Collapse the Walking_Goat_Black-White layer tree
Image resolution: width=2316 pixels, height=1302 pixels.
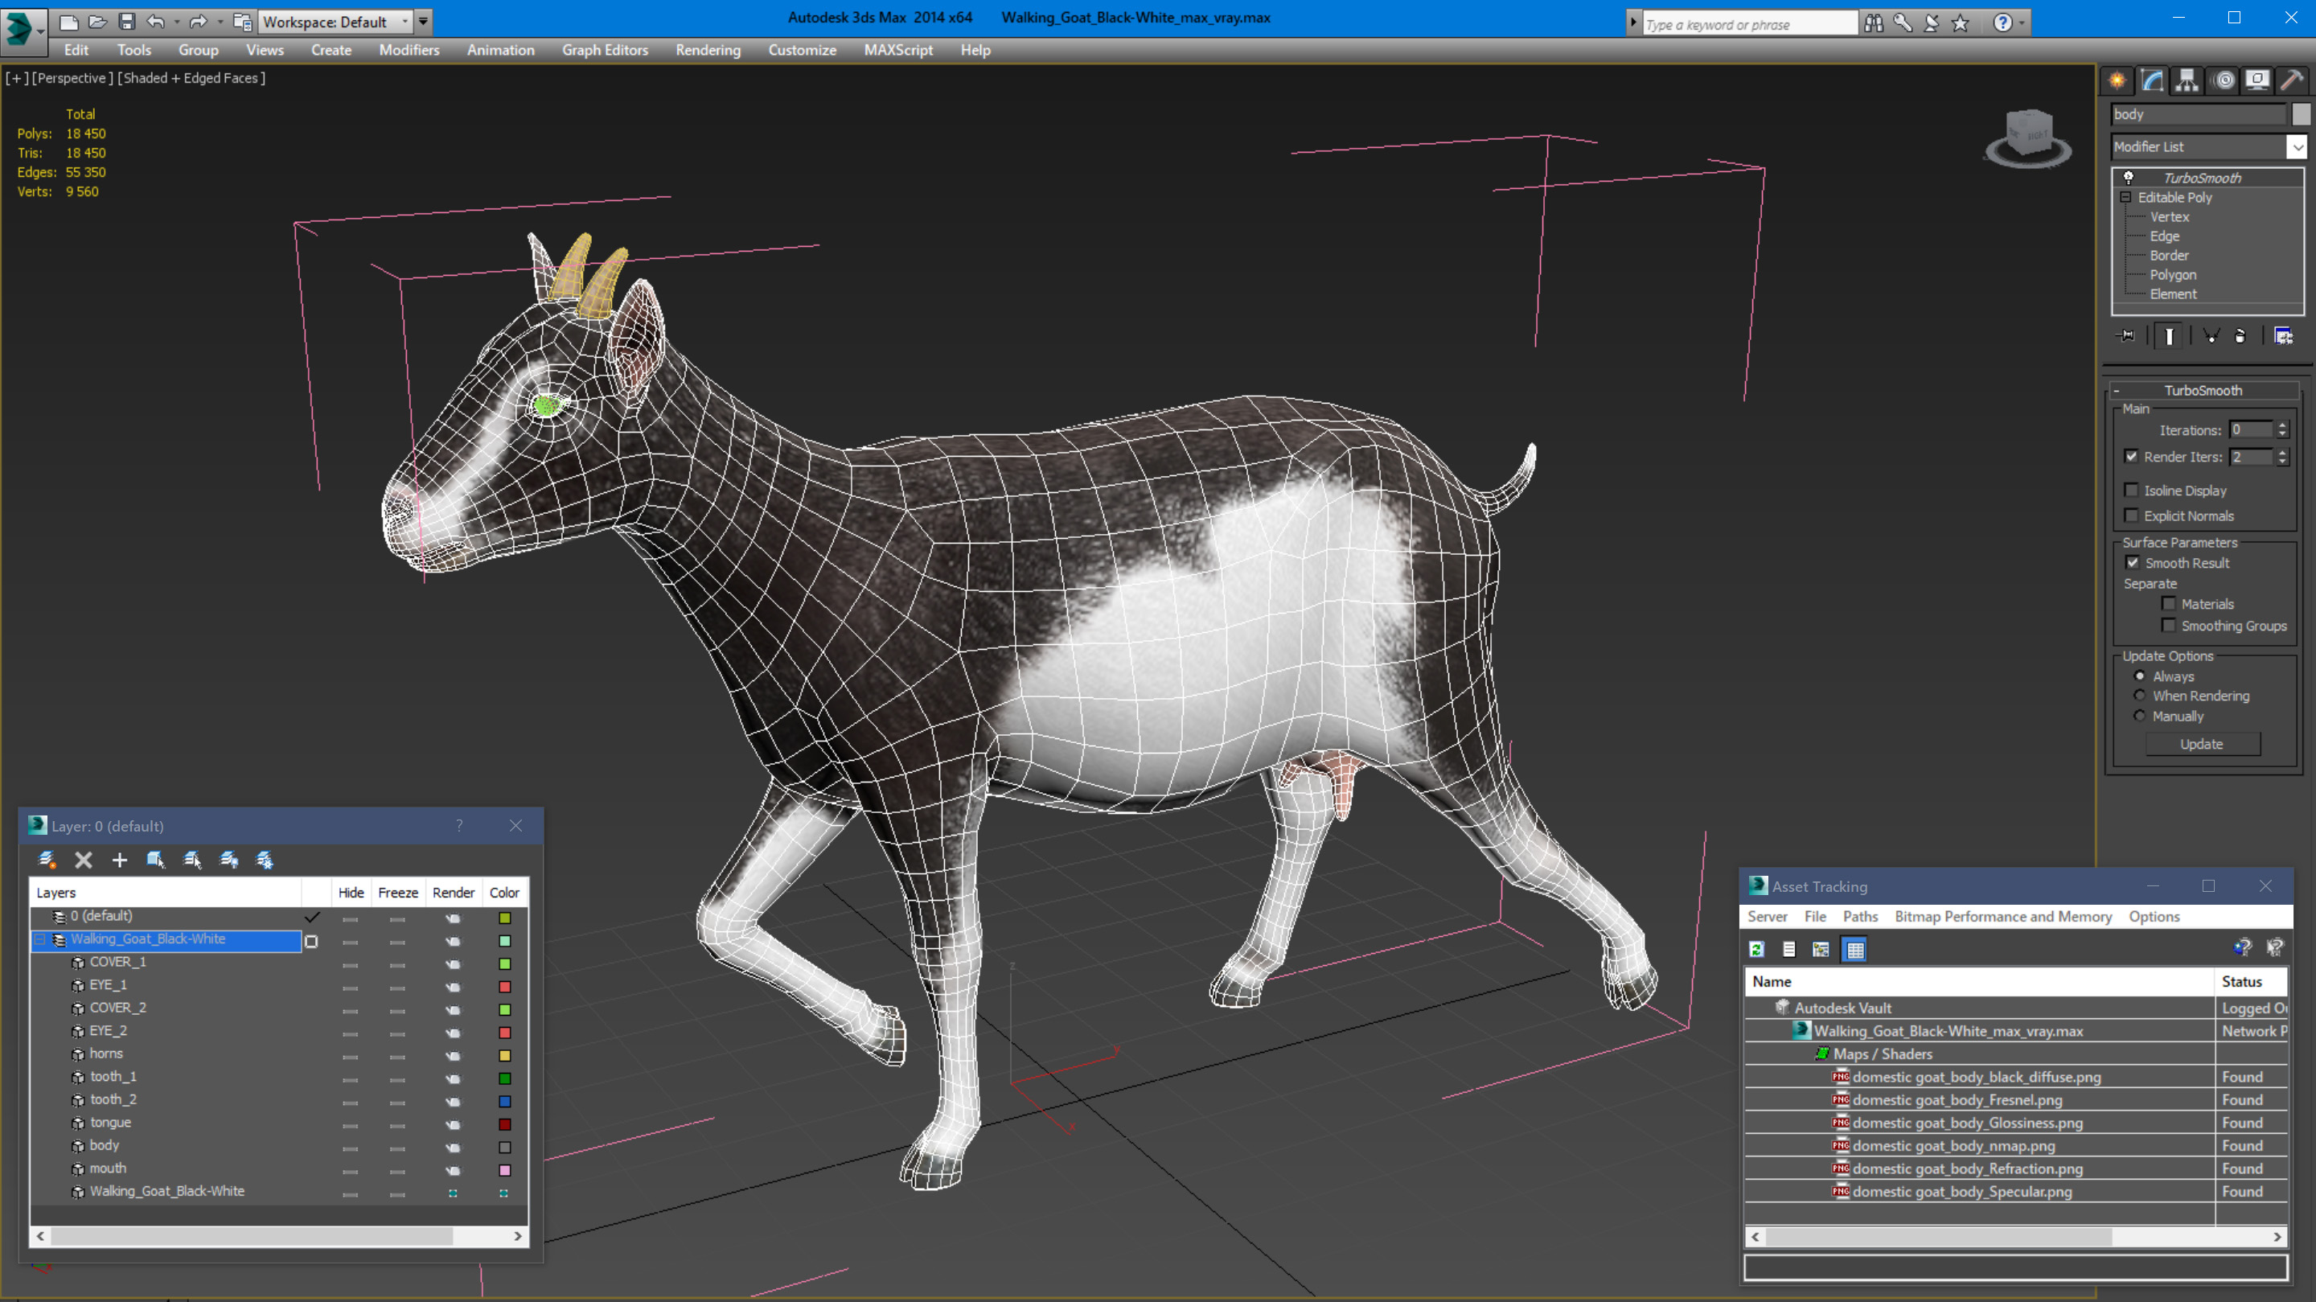coord(39,939)
